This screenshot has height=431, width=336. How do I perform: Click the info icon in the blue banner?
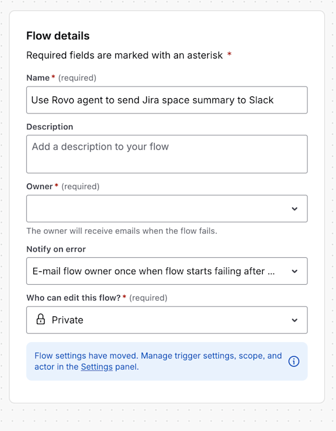(294, 361)
